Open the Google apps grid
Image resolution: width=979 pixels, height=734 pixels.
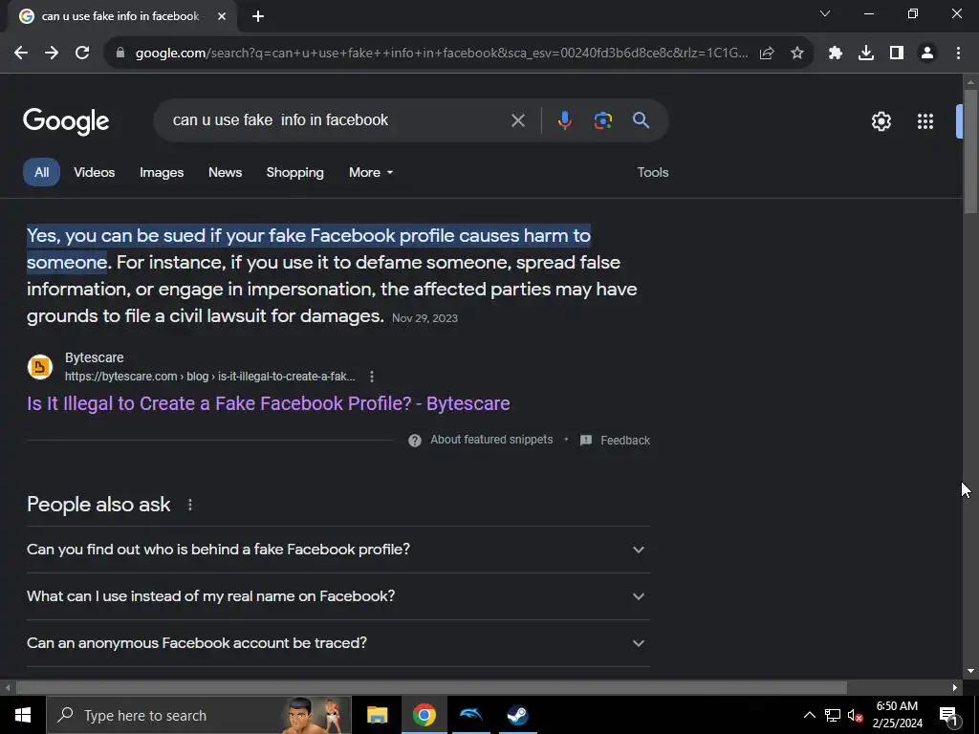[x=925, y=121]
